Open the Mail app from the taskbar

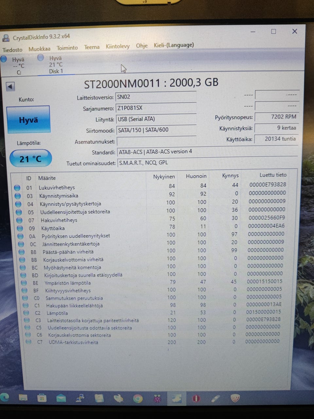tap(61, 398)
